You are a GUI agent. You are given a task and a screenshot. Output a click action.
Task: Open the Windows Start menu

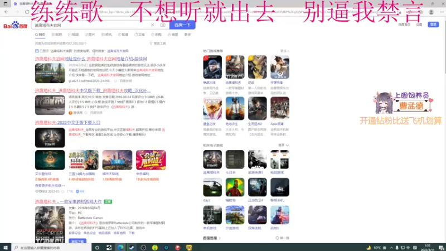pos(6,248)
